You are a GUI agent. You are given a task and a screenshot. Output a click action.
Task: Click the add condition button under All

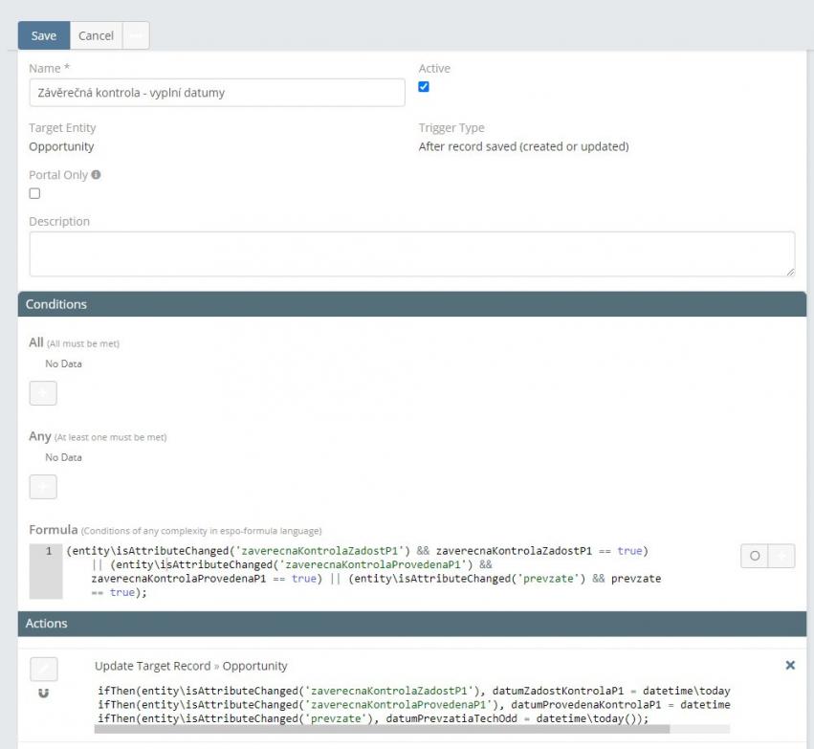coord(43,393)
